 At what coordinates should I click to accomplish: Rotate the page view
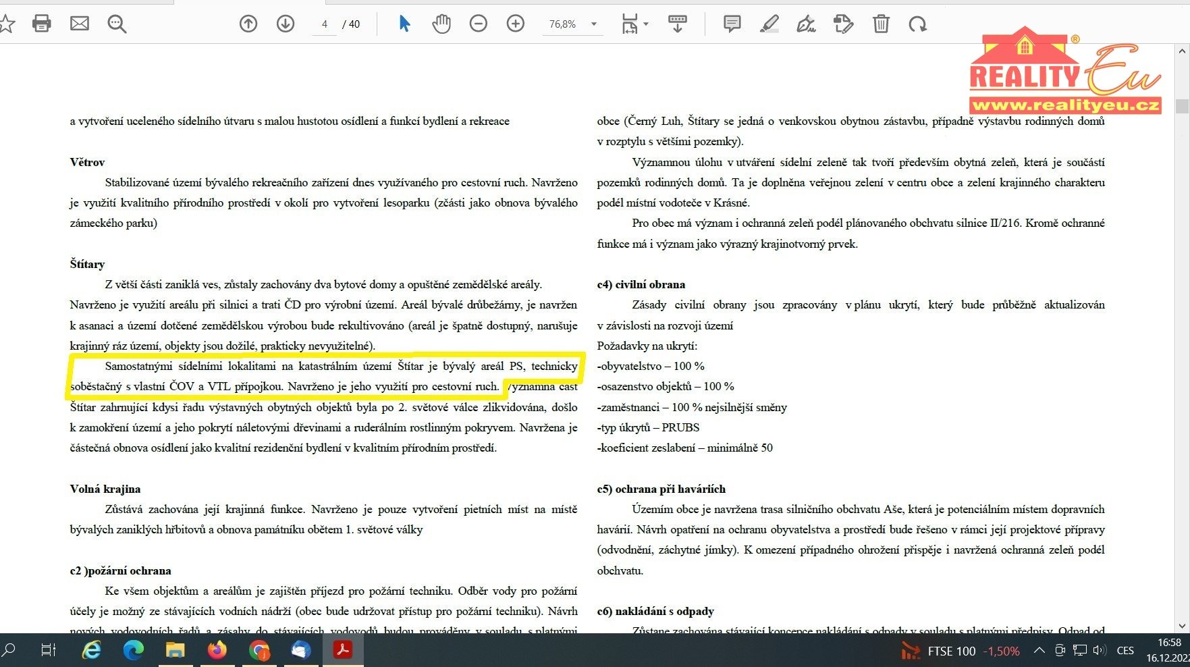(x=917, y=24)
